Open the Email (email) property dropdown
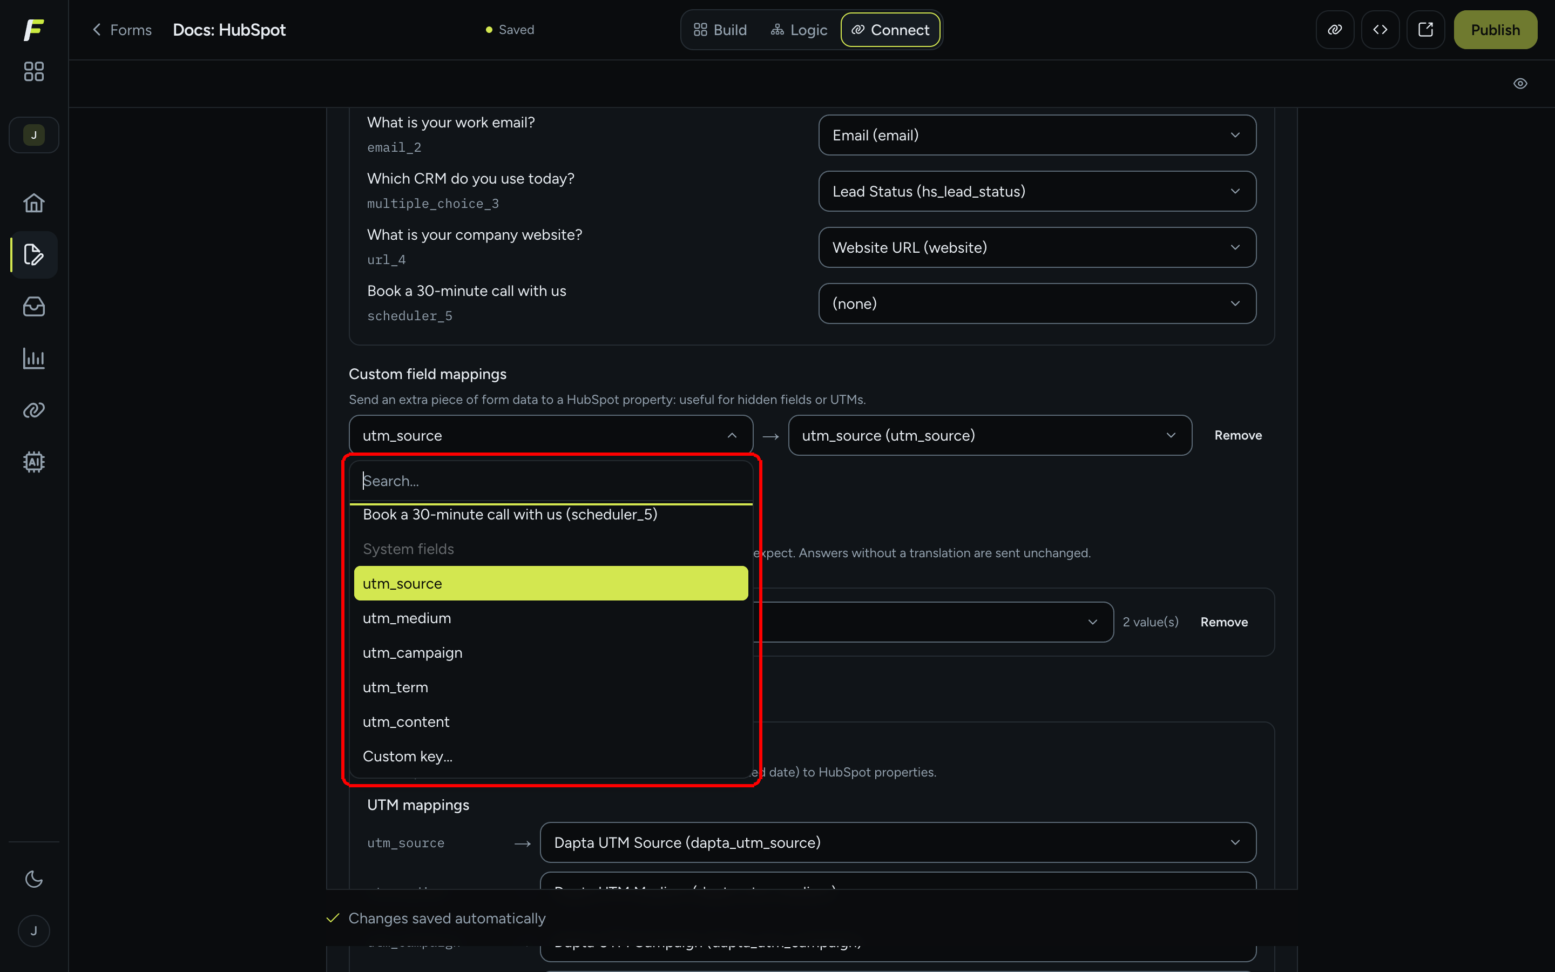Viewport: 1555px width, 972px height. [1037, 135]
